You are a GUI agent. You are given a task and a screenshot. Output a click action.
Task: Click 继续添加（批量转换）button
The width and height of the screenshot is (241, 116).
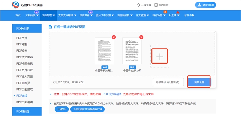(168, 82)
